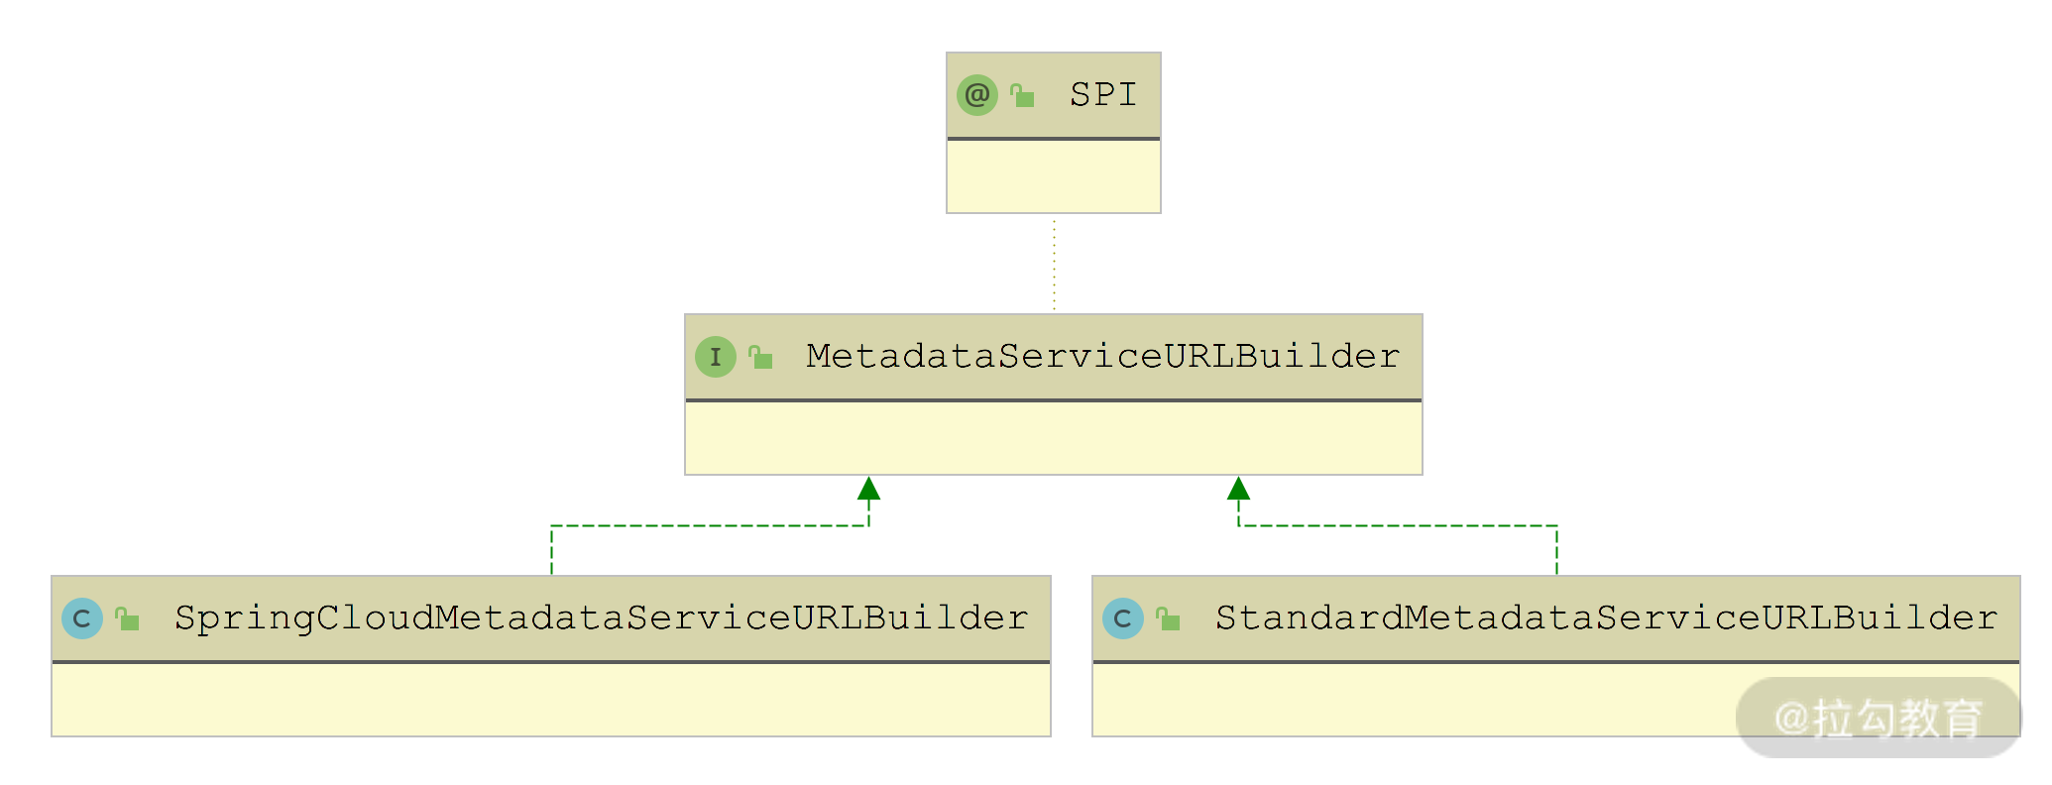Click the empty body of StandardMetadataServiceURLBuilder node

point(1408,700)
